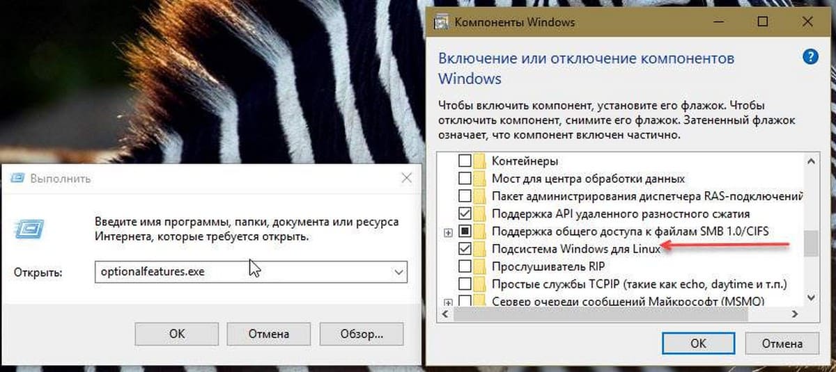Viewport: 836px width, 372px height.
Task: Click folder icon beside Поддержка общего доступа SMB 1.0/CIFS
Action: click(x=481, y=231)
